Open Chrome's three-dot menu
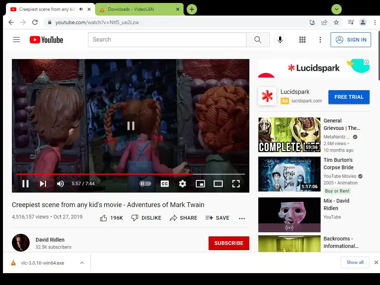380x285 pixels. [x=375, y=22]
